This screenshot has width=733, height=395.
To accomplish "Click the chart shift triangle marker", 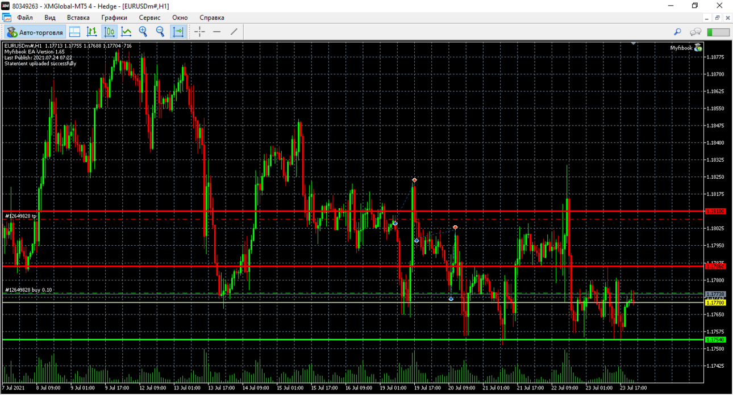I will tap(634, 43).
